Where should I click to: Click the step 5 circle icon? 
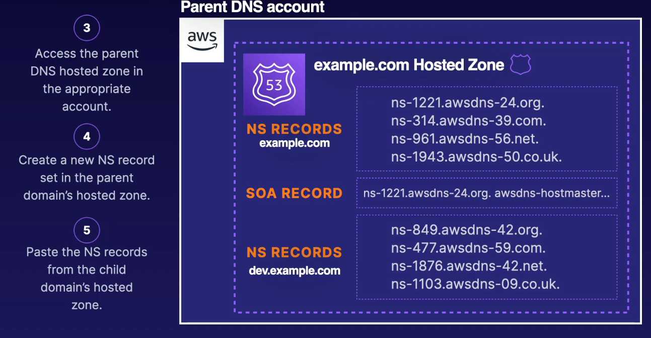click(87, 230)
